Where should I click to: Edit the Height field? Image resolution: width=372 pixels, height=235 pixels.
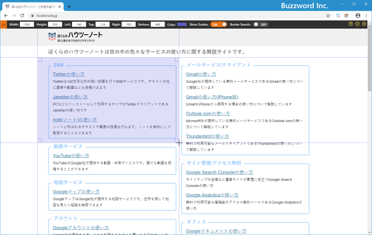(55, 25)
